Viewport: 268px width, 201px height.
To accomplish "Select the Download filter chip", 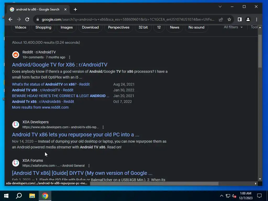I will [x=90, y=27].
